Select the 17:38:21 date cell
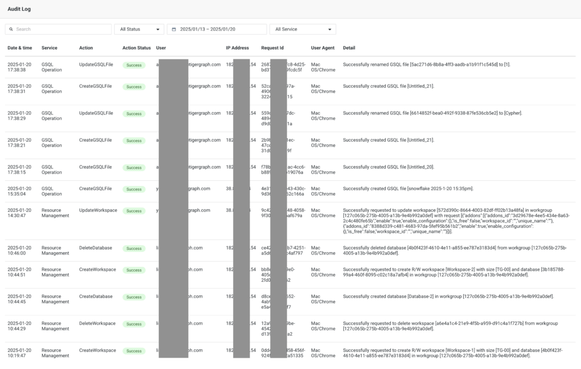 pos(19,143)
